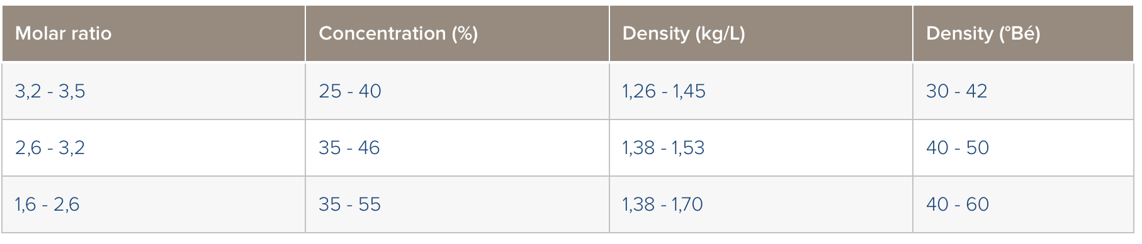Select the 1,38 - 1,70 density cell
Image resolution: width=1142 pixels, height=244 pixels.
point(760,204)
